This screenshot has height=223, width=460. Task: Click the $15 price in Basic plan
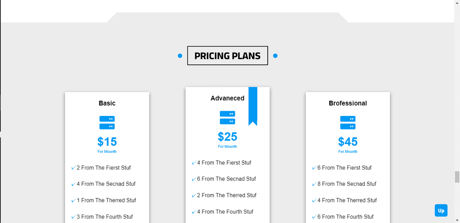tap(107, 142)
